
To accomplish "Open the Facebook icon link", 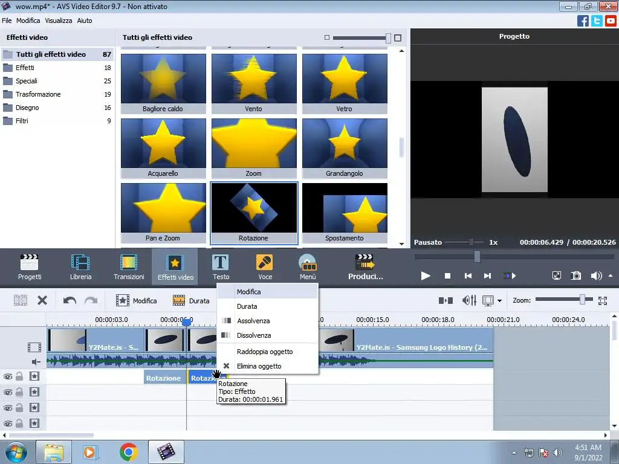I will tap(583, 21).
